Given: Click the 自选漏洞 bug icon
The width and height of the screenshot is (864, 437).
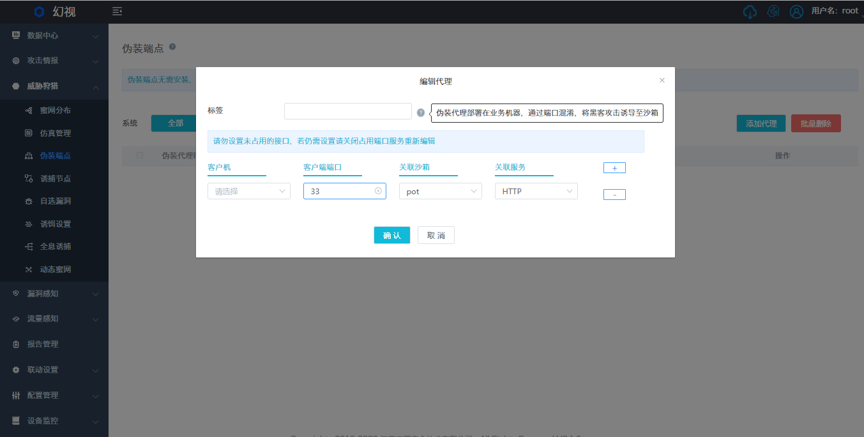Looking at the screenshot, I should (x=29, y=201).
